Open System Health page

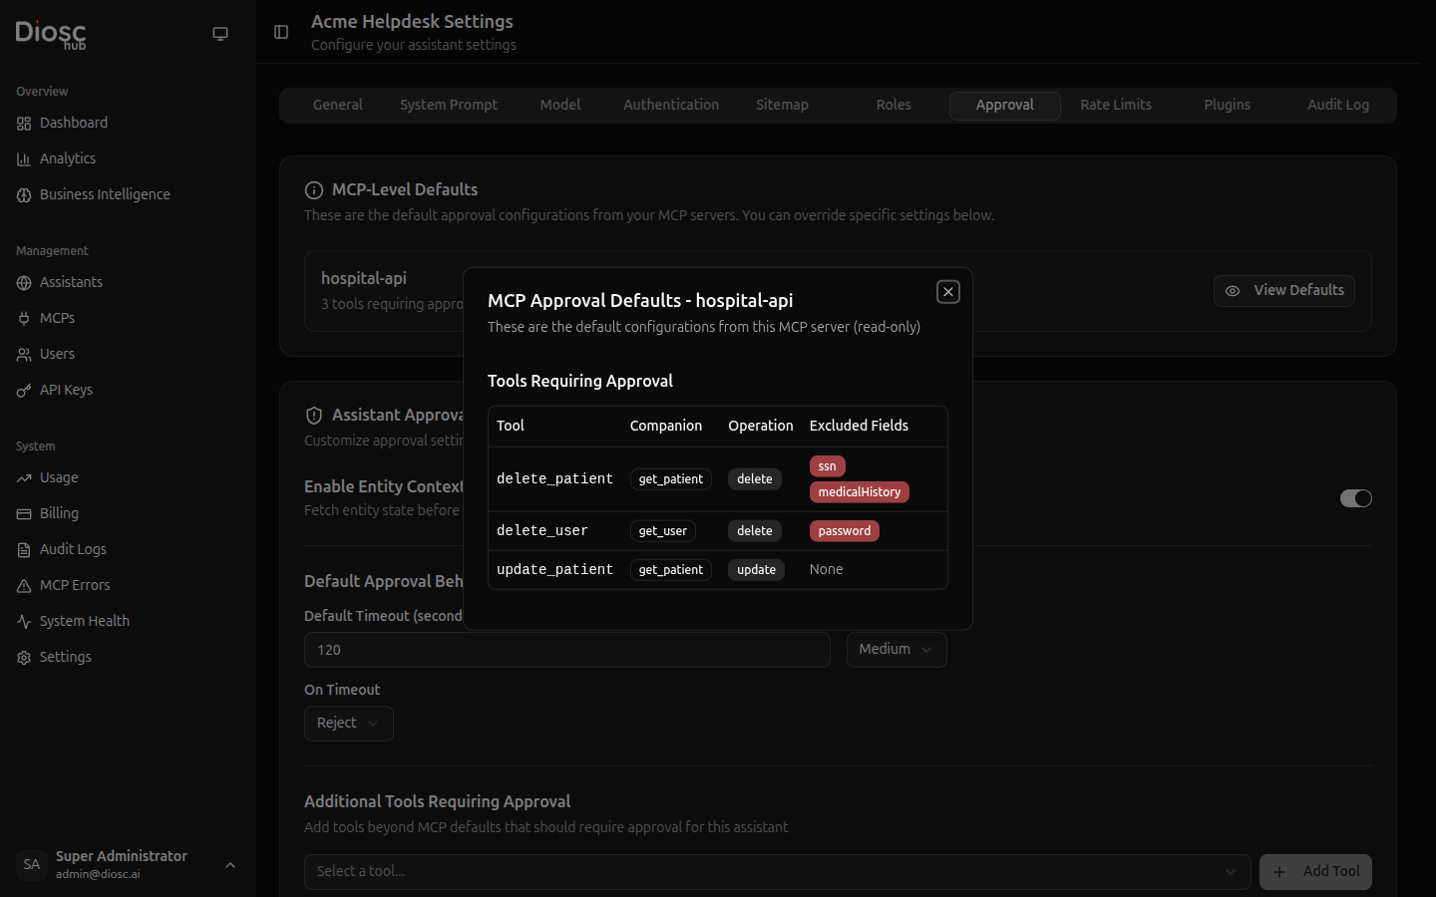[85, 621]
